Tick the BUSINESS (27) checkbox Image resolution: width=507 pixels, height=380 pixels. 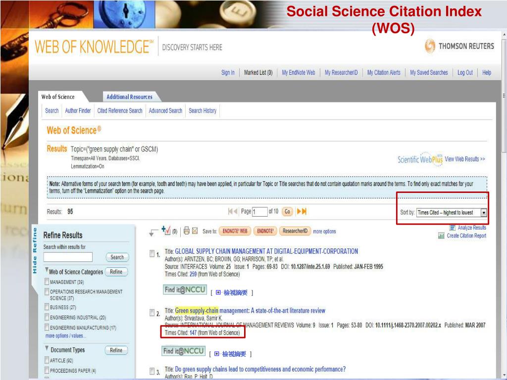click(47, 307)
